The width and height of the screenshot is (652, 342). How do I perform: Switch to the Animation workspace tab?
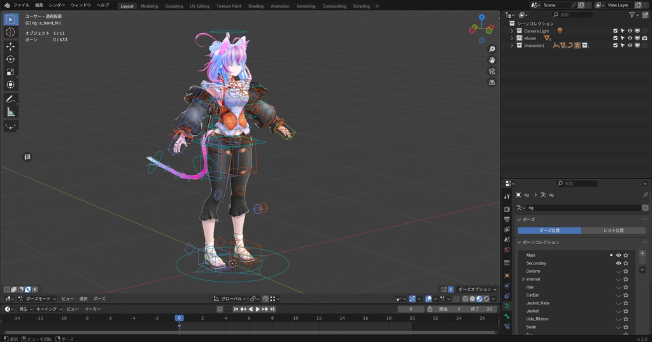tap(280, 6)
